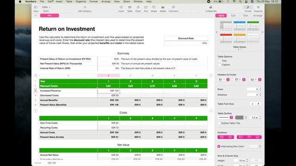Click the Siri icon in menu bar
This screenshot has width=296, height=166.
pos(252,1)
